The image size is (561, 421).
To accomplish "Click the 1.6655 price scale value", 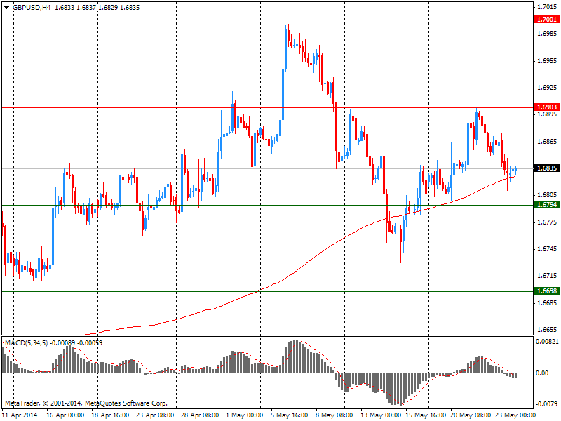I will (x=547, y=330).
